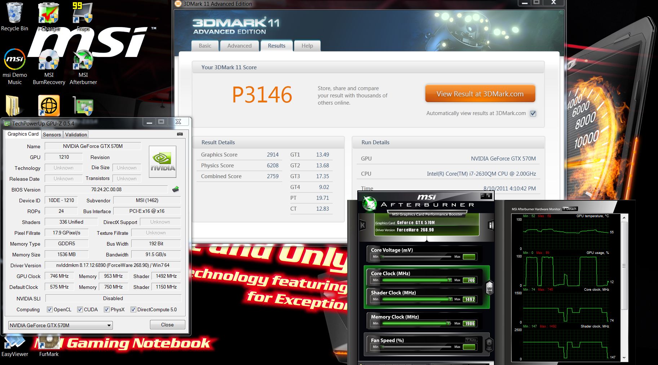658x365 pixels.
Task: Click Detach in Afterburner Hardware Monitor
Action: [x=570, y=209]
